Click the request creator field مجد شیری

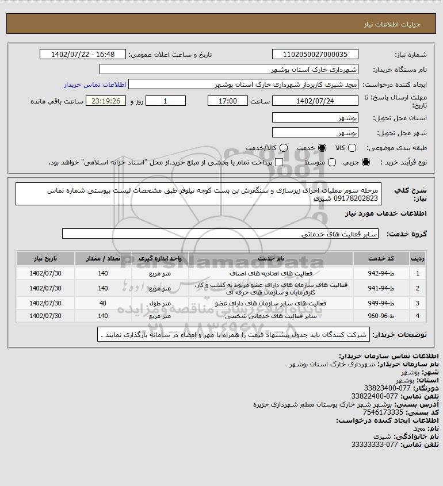tap(243, 85)
